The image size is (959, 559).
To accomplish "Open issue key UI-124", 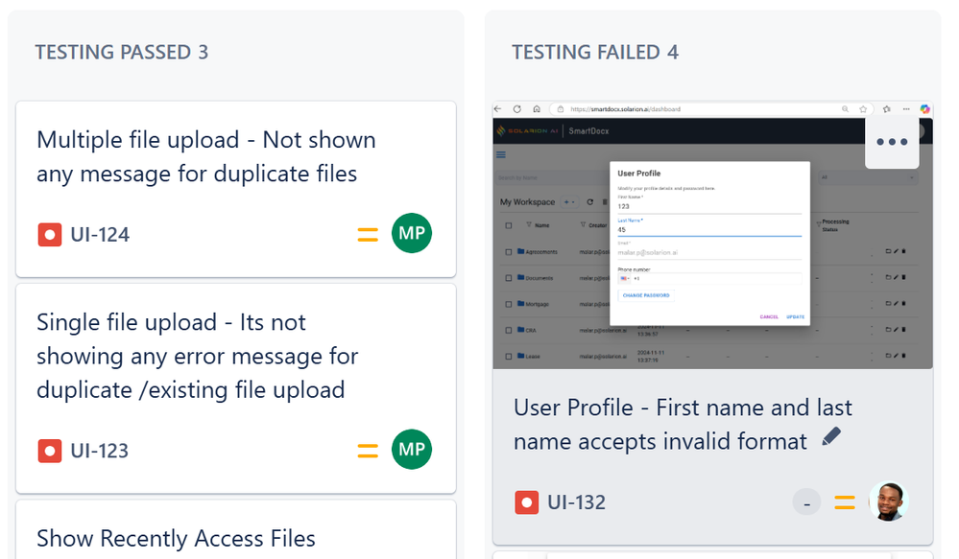I will coord(100,235).
